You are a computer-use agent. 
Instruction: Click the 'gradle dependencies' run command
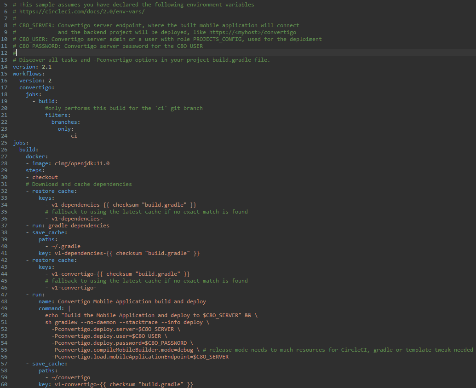79,226
